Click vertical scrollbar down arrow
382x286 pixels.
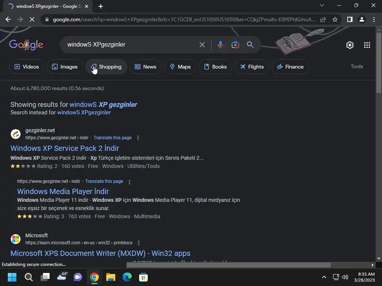[x=378, y=258]
